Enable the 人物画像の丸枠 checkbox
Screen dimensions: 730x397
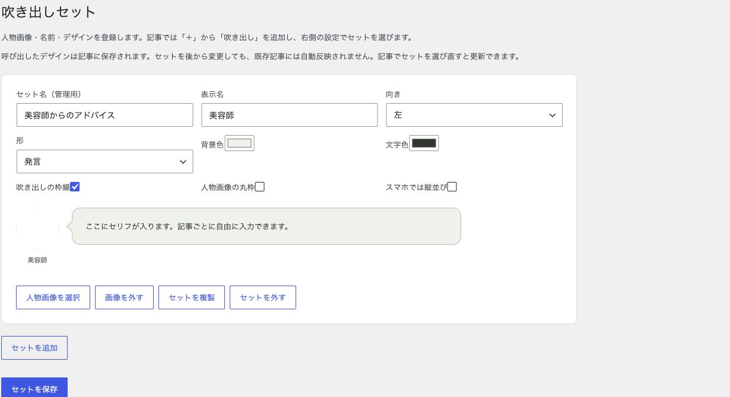(259, 187)
